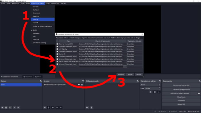The image size is (201, 113).
Task: Click the Fermer button in dialog
Action: click(x=139, y=75)
